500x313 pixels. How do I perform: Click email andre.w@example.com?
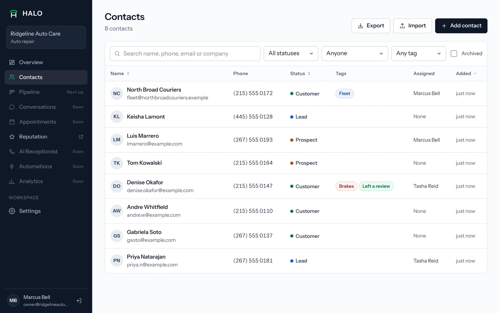[153, 215]
